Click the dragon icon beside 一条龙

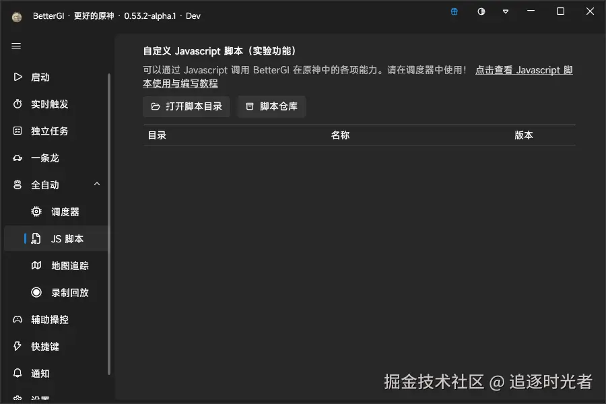click(x=18, y=158)
